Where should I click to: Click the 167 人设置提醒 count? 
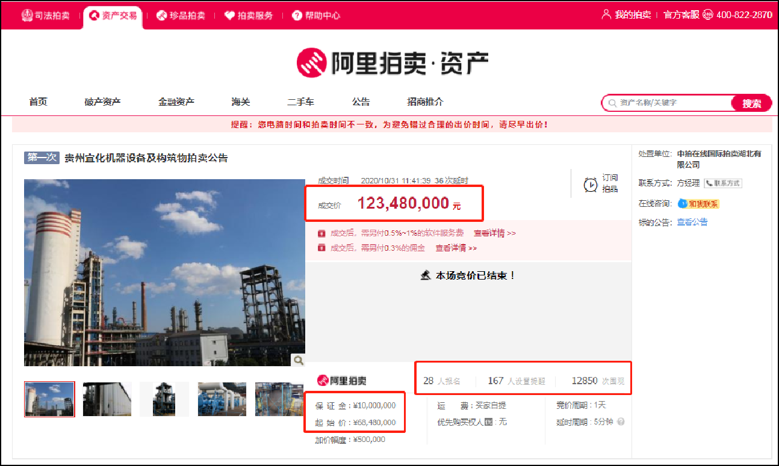point(516,381)
